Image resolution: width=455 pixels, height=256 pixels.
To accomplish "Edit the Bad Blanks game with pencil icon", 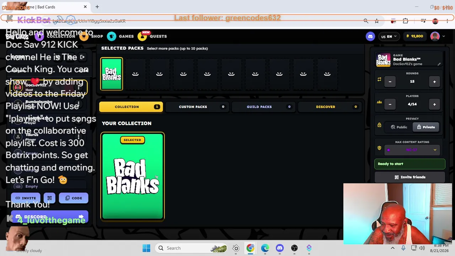I will click(x=439, y=64).
